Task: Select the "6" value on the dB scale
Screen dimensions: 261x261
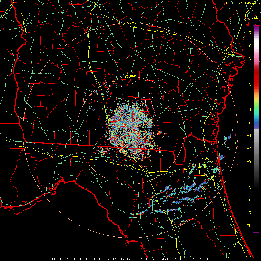Action: coord(250,46)
